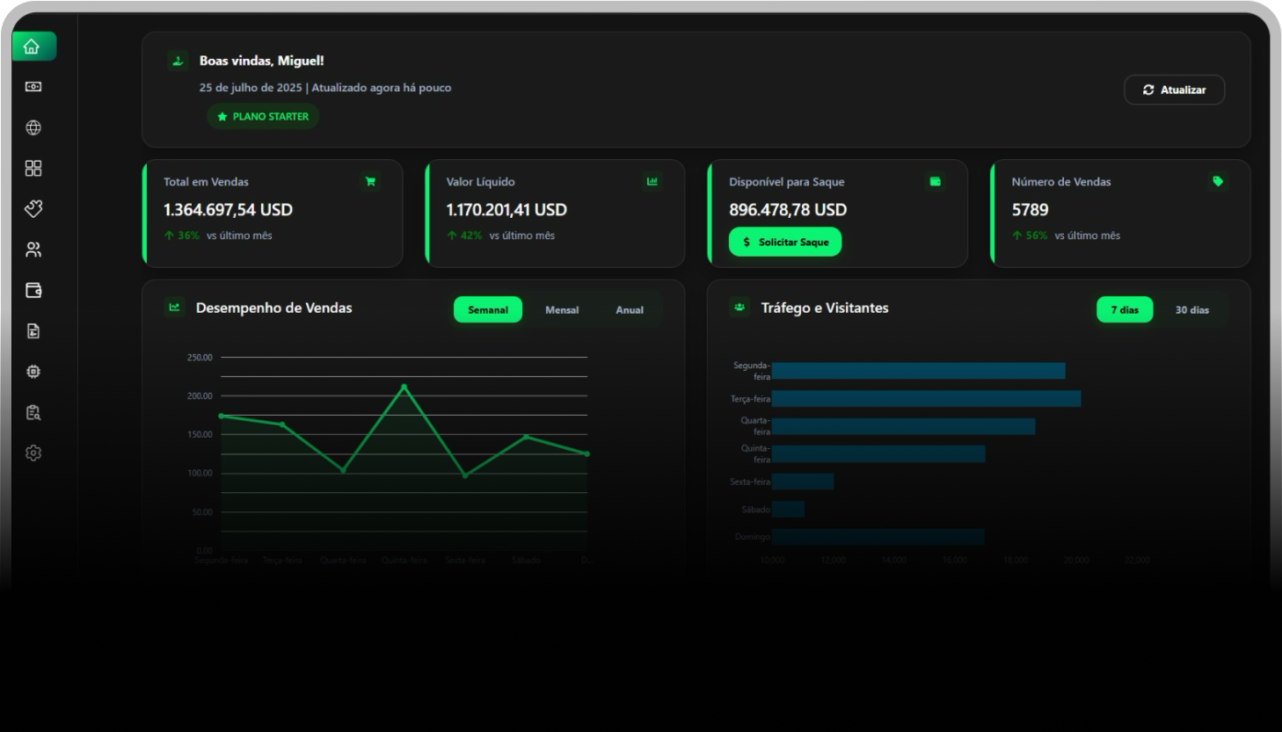Switch sales chart to Mensal view

click(562, 309)
